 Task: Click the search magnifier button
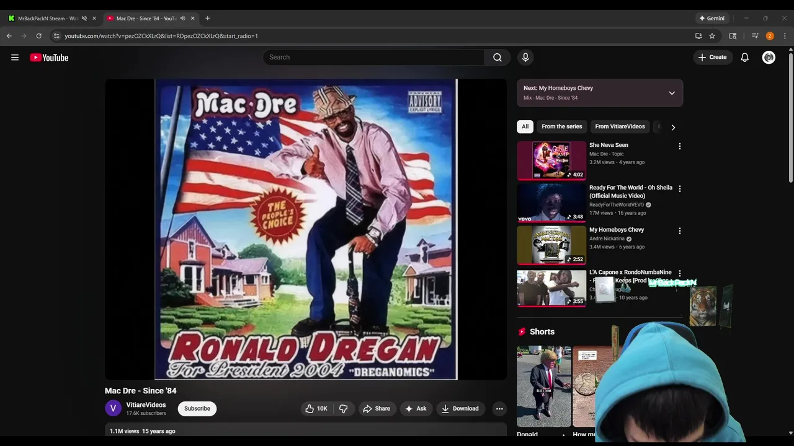coord(497,58)
